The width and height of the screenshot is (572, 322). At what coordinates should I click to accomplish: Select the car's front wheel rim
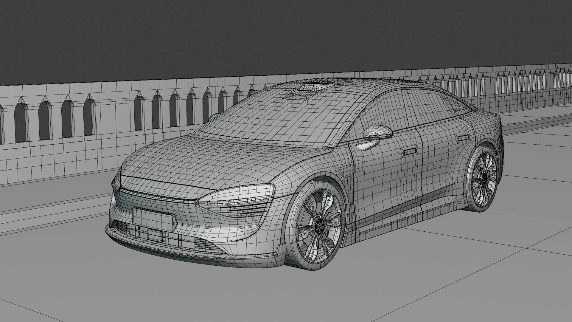point(319,227)
